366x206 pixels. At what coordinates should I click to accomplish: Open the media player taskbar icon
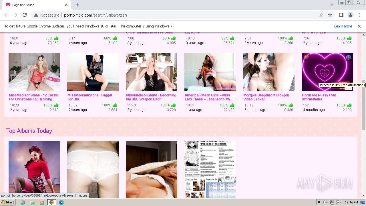coord(42,202)
